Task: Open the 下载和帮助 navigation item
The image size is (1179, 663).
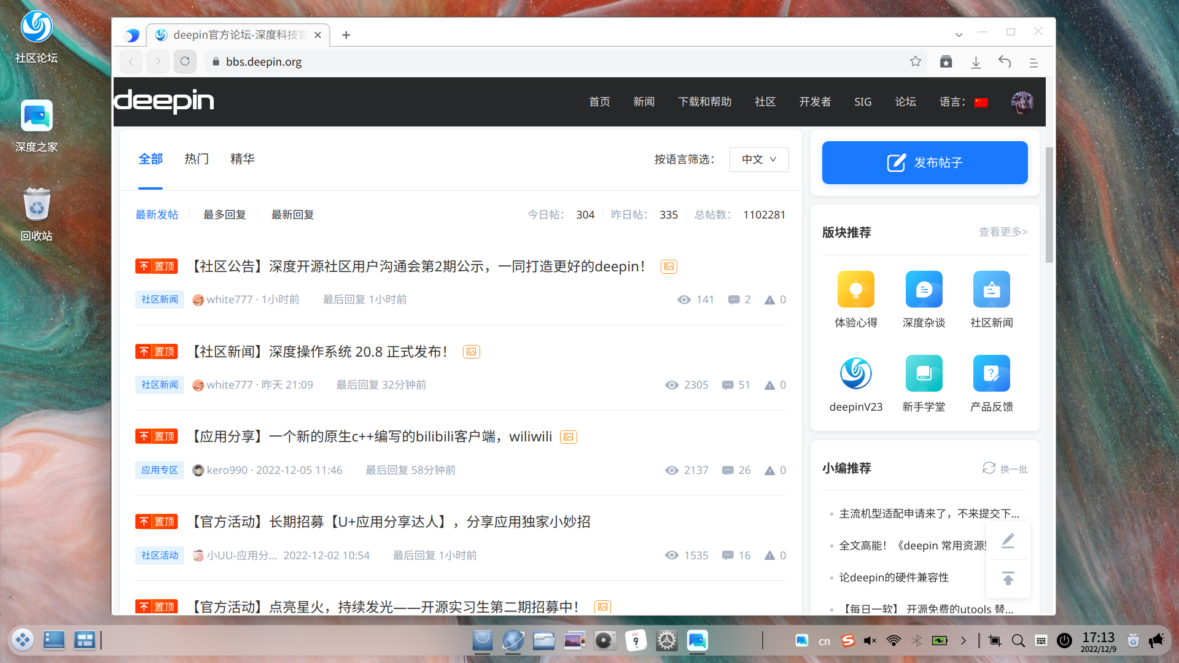Action: click(x=705, y=102)
